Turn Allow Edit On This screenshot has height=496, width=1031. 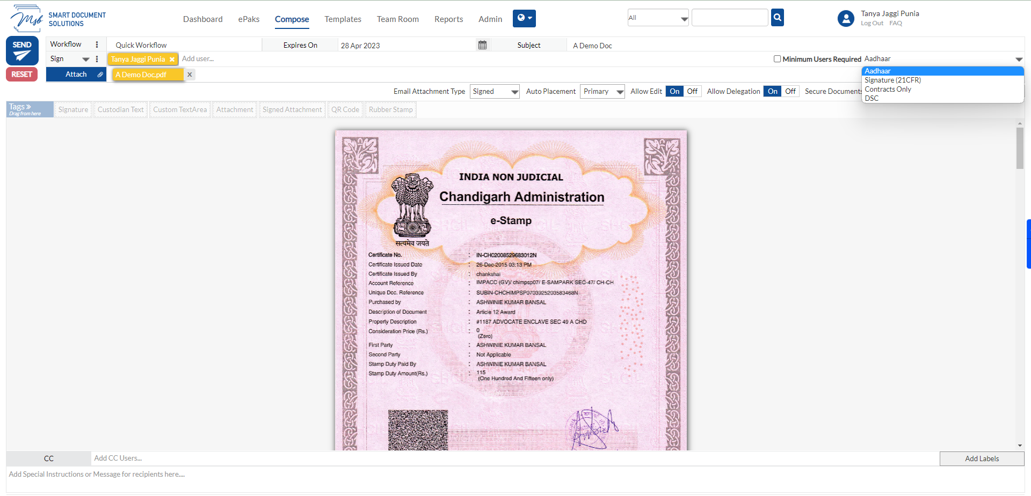674,91
